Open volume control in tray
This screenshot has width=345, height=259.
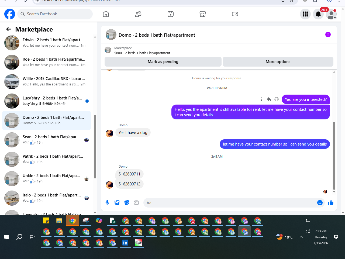click(308, 231)
